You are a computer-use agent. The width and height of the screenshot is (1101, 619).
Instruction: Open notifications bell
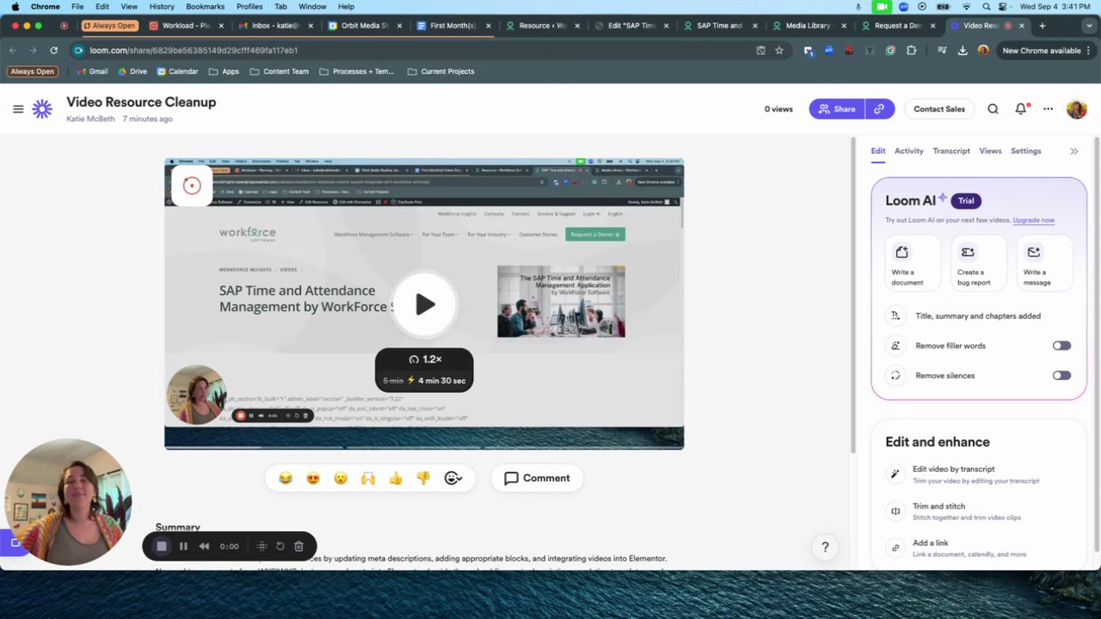(x=1021, y=109)
